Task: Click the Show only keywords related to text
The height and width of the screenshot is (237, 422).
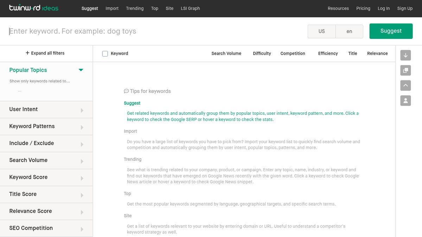Action: click(x=40, y=81)
